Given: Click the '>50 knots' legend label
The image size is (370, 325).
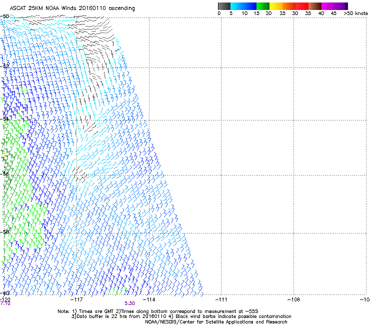Looking at the screenshot, I should [355, 13].
